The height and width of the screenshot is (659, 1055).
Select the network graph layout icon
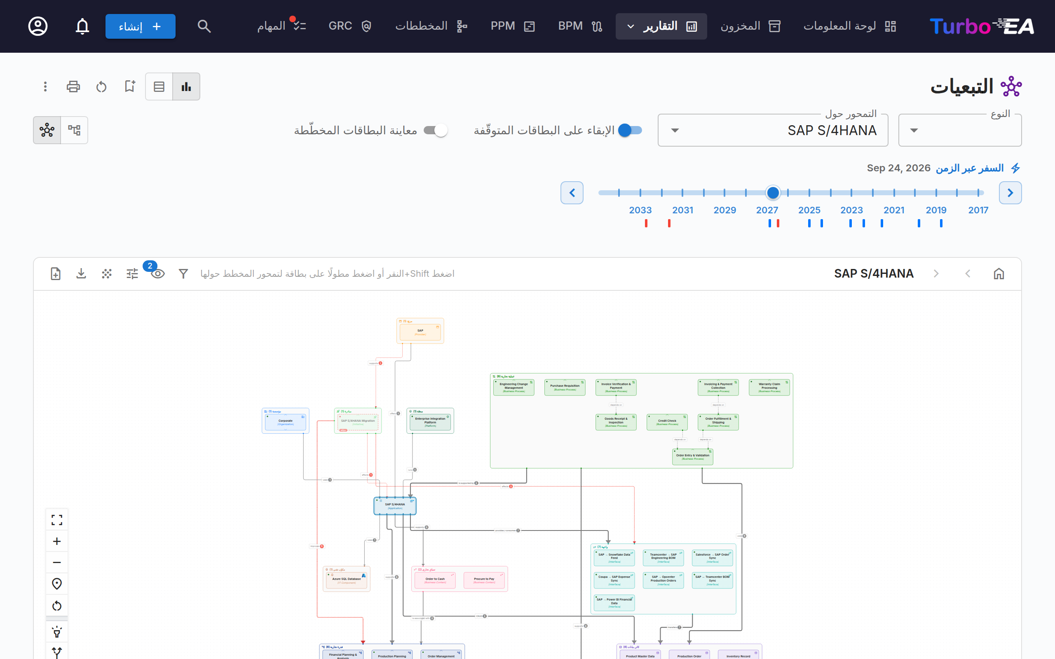[47, 130]
